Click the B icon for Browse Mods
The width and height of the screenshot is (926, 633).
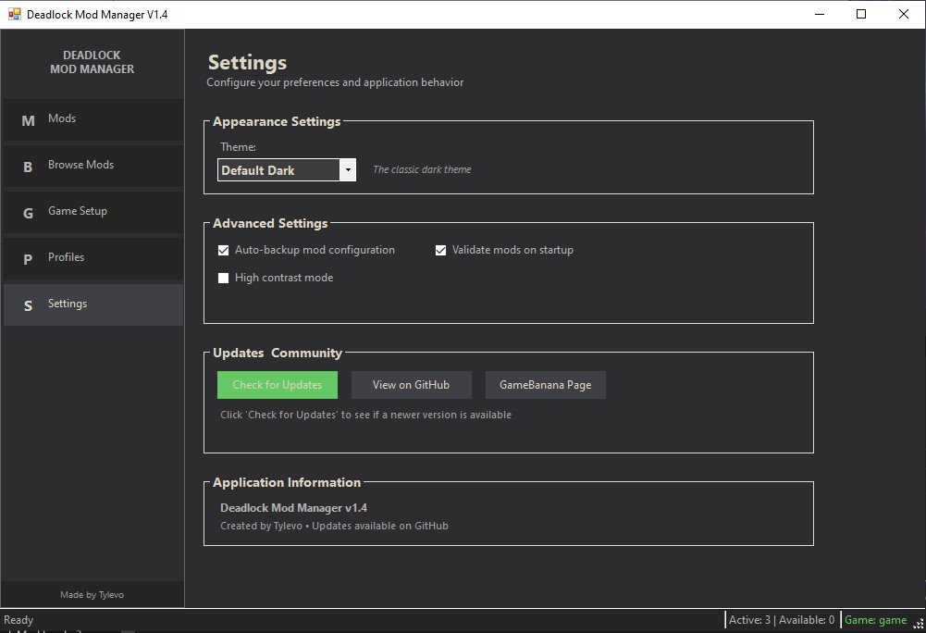tap(28, 167)
